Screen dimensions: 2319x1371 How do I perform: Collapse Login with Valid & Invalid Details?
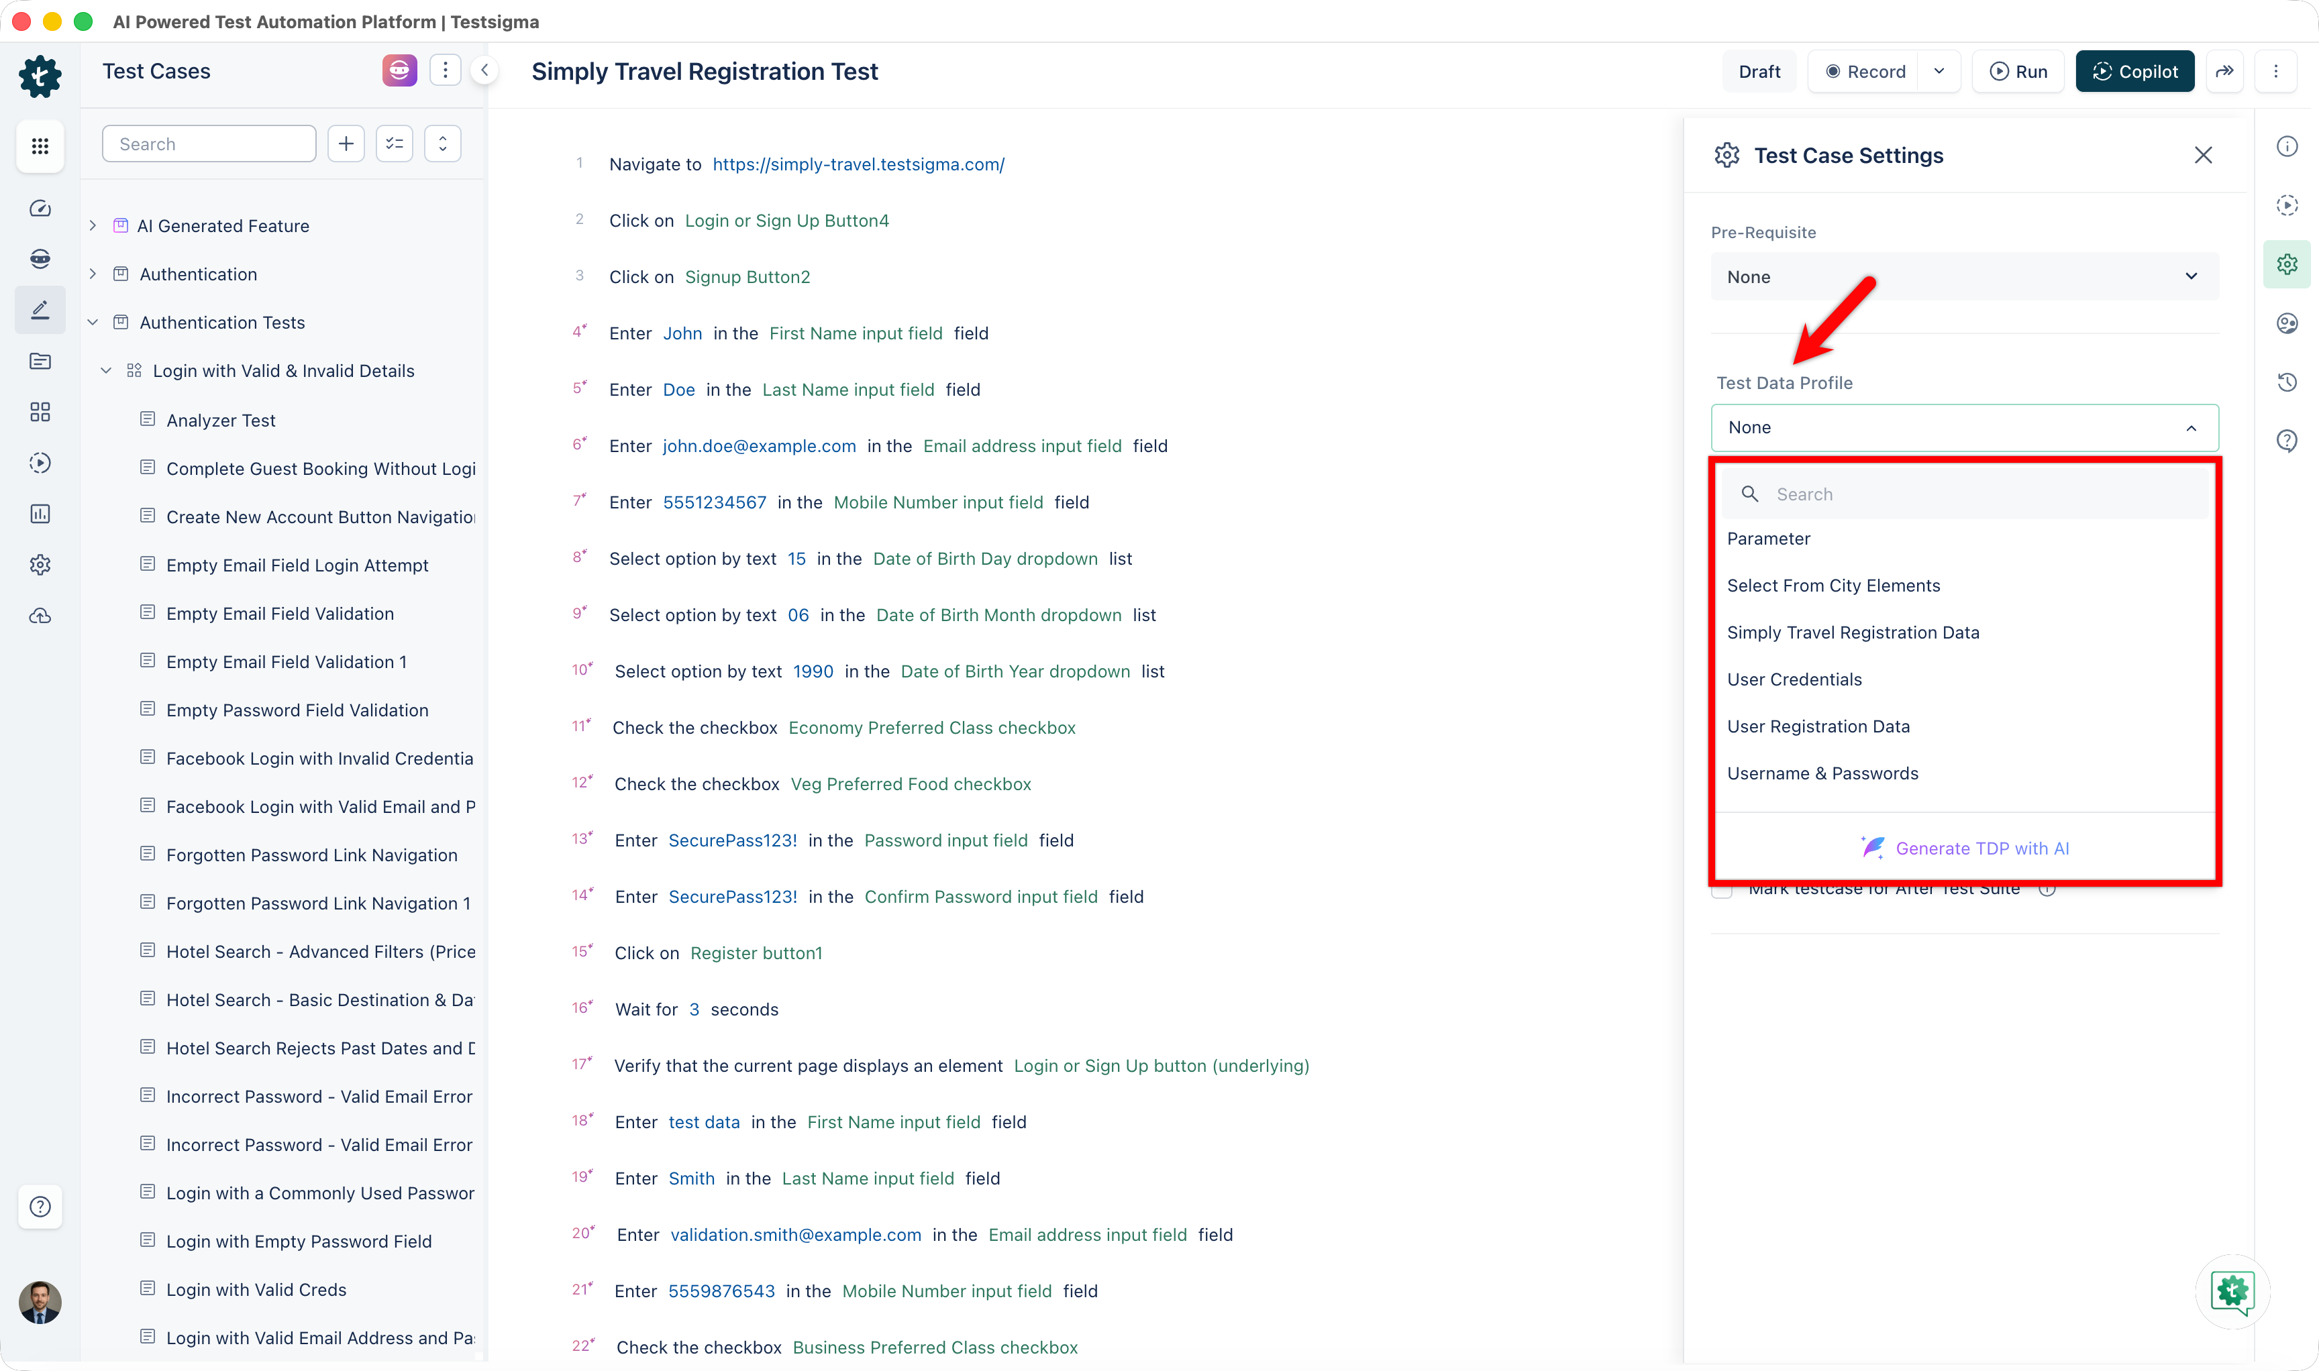click(x=106, y=370)
